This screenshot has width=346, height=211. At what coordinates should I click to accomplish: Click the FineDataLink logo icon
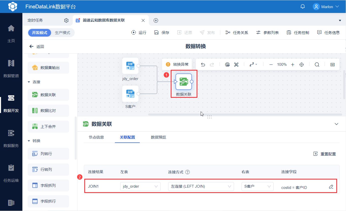pos(13,7)
